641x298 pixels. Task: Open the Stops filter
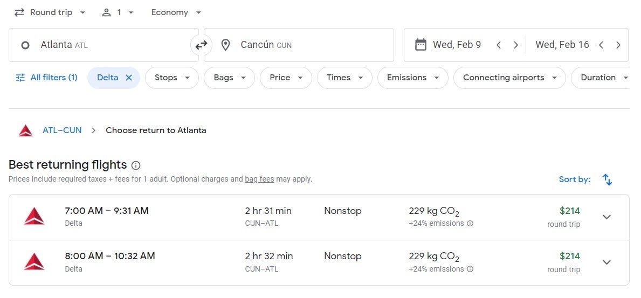[172, 78]
